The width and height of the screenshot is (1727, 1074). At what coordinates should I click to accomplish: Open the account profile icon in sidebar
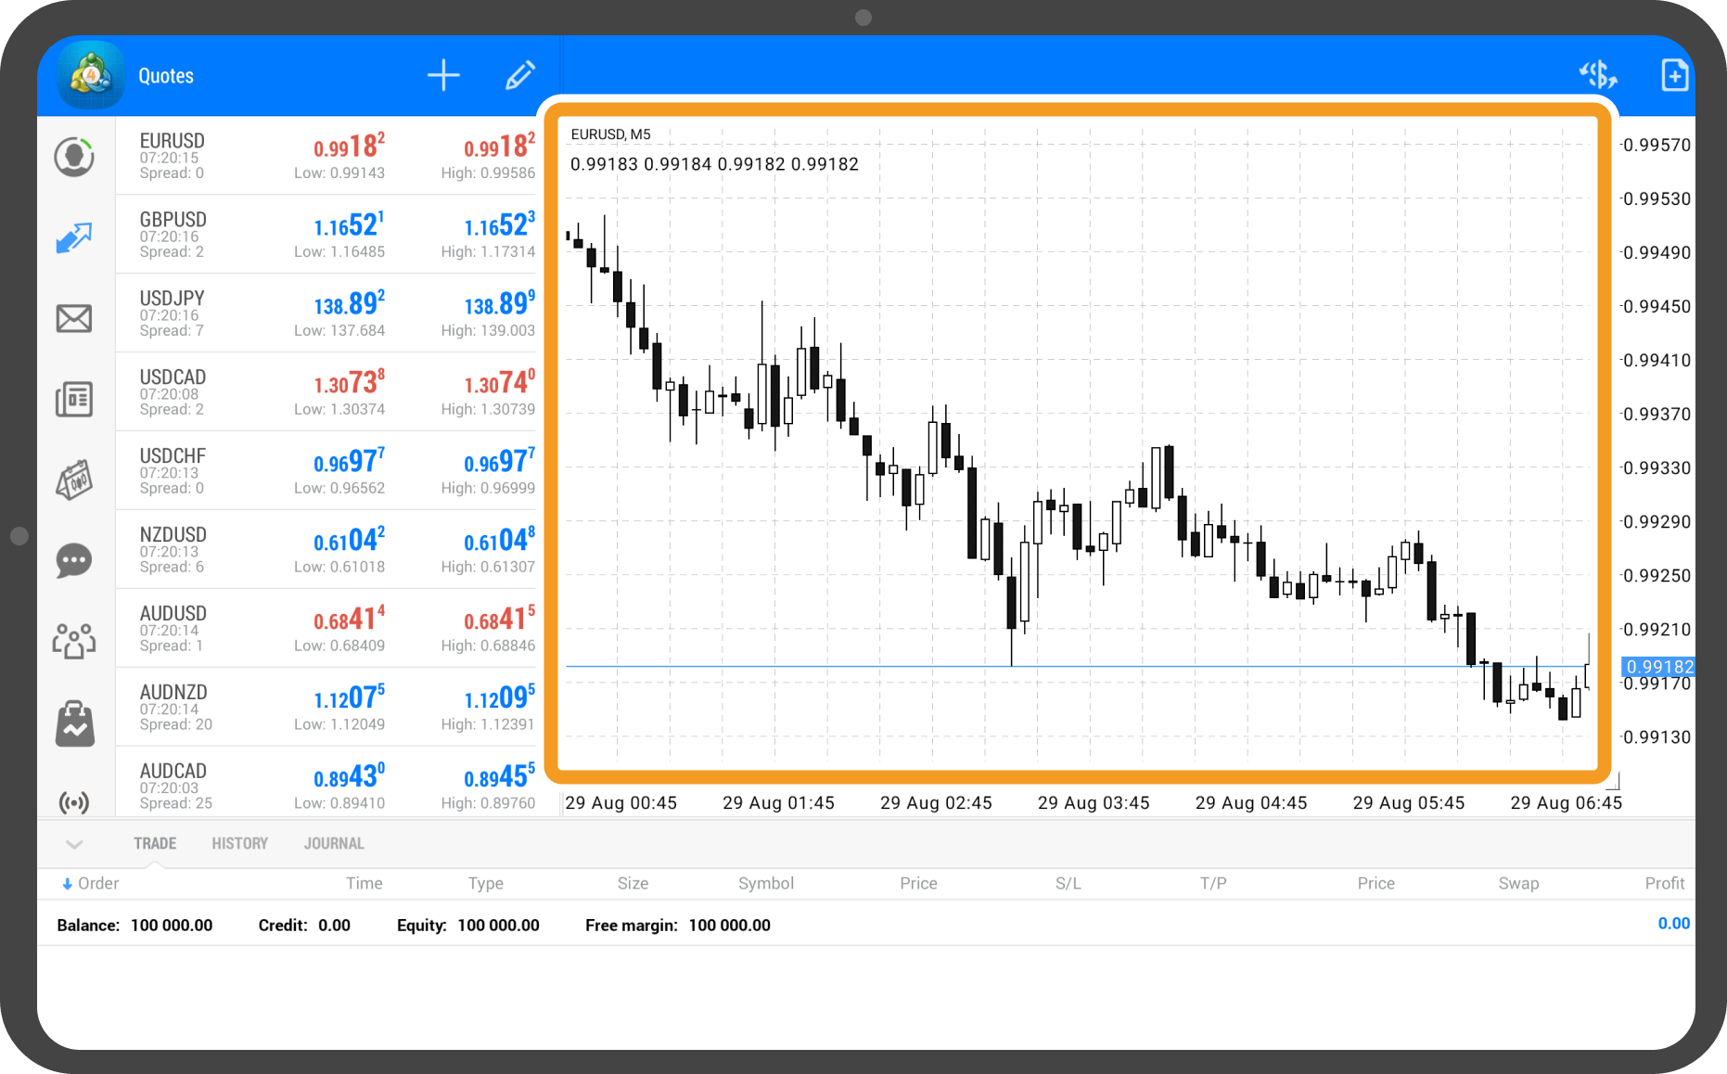(x=74, y=157)
